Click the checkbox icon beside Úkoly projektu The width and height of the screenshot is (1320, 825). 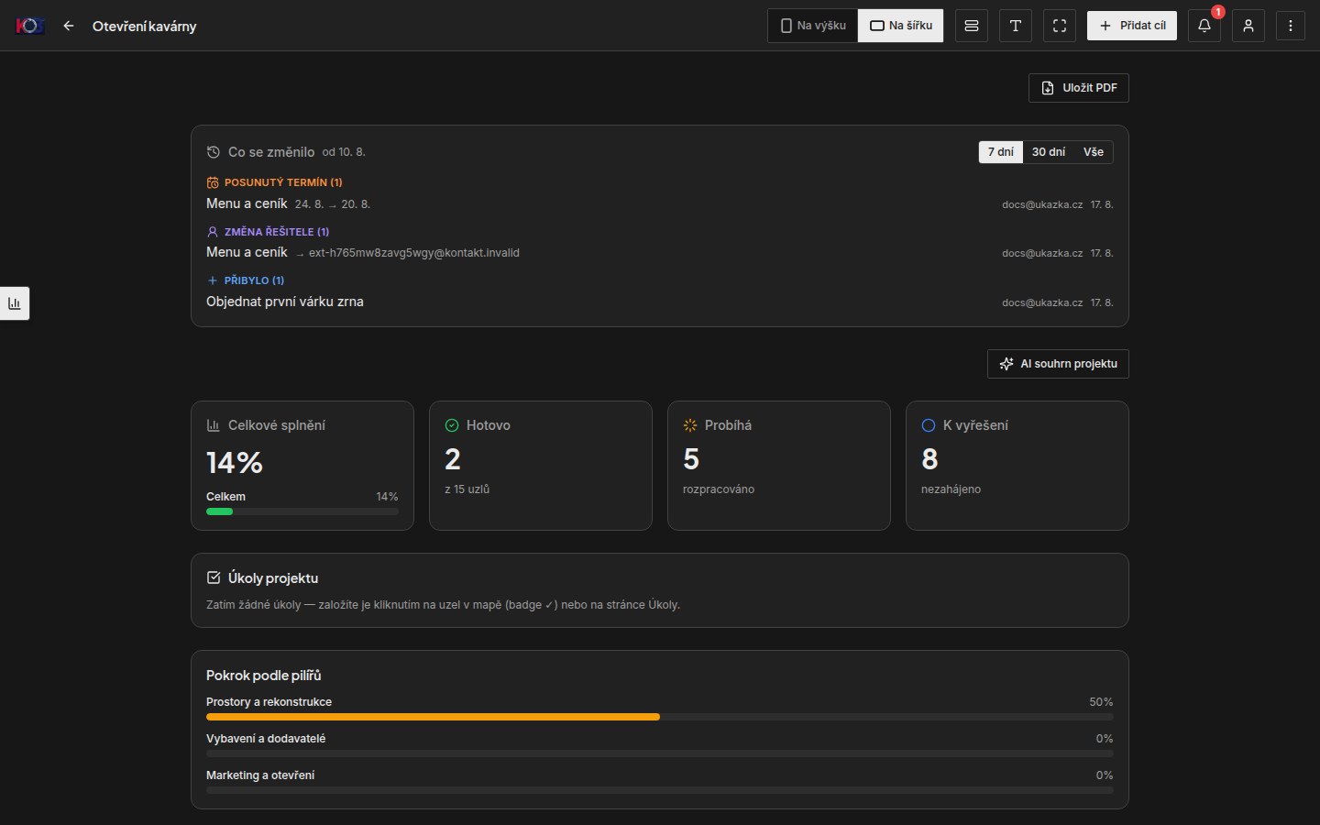coord(214,578)
